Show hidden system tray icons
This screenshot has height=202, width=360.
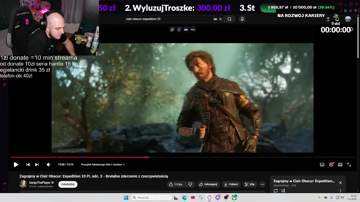pos(319,198)
